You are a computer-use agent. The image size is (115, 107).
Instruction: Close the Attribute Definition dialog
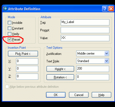point(111,9)
